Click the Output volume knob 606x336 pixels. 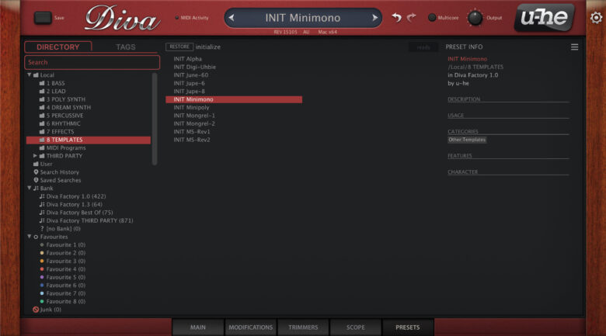coord(475,18)
